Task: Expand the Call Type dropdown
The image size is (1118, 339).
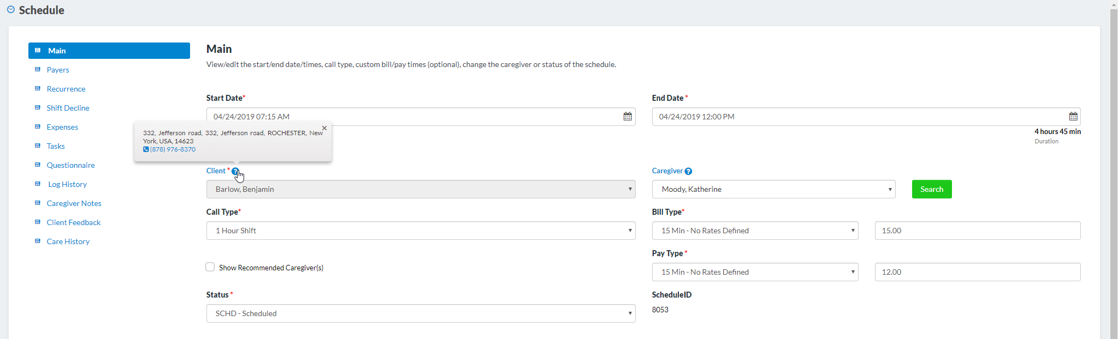Action: pos(421,231)
